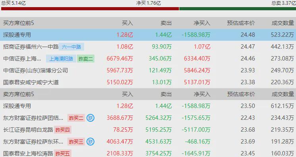
Task: Click the green 昨卖二 badge
Action: (86, 59)
